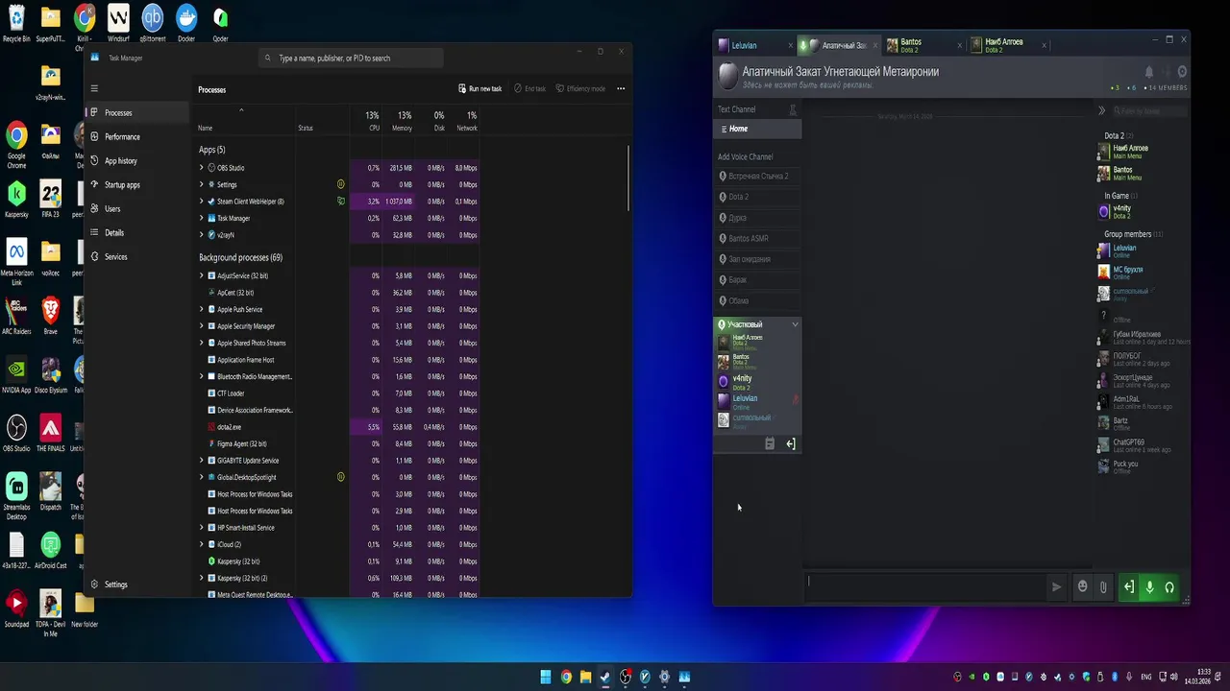Click Task Manager process search box
Viewport: 1230px width, 691px height.
pos(351,58)
